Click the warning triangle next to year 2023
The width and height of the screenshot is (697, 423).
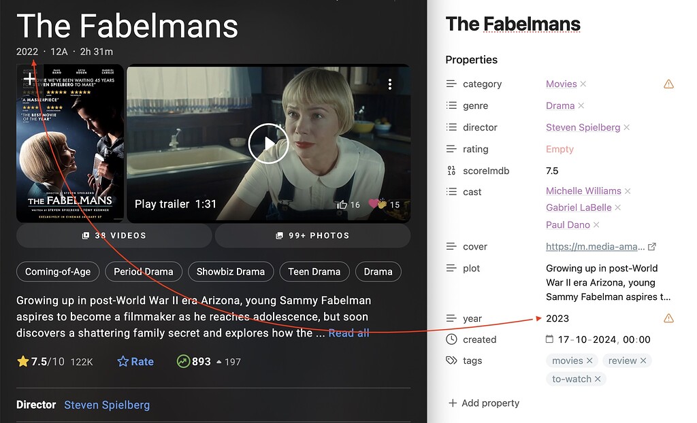[668, 318]
